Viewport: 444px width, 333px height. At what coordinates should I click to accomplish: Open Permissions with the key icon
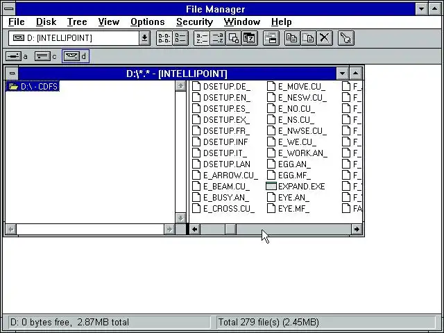(x=345, y=38)
